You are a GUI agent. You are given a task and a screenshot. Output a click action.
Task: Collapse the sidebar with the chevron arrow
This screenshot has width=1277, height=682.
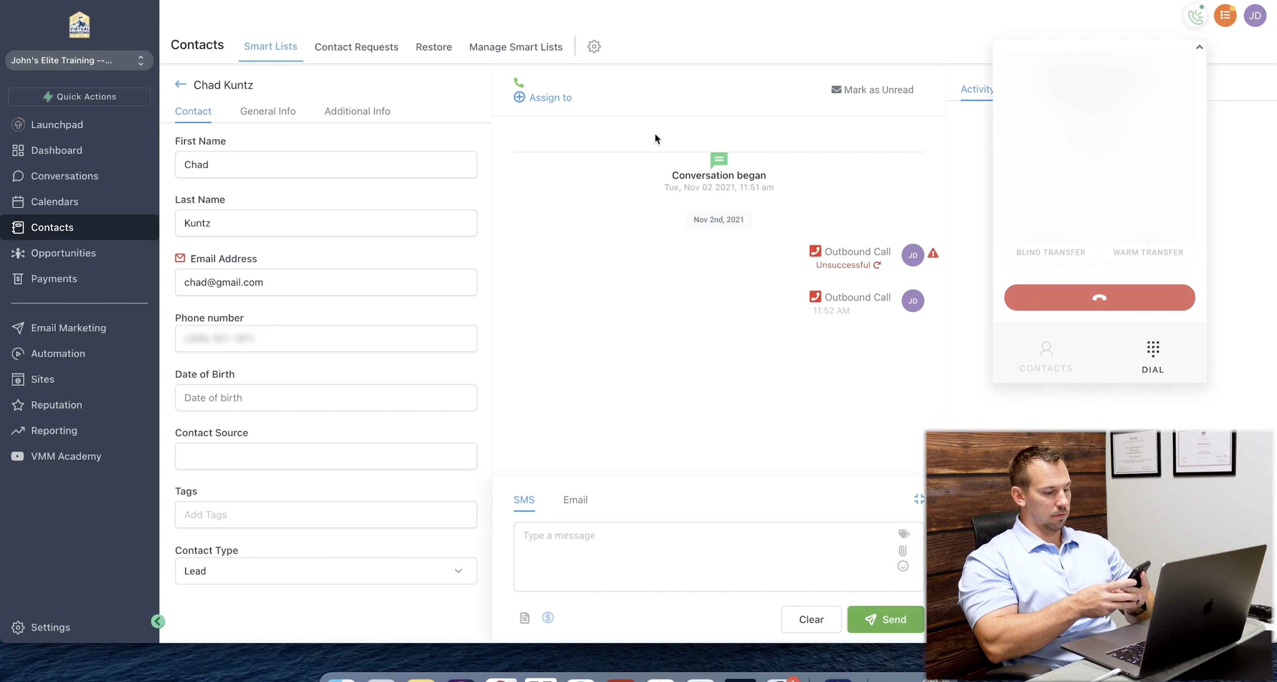pos(158,621)
